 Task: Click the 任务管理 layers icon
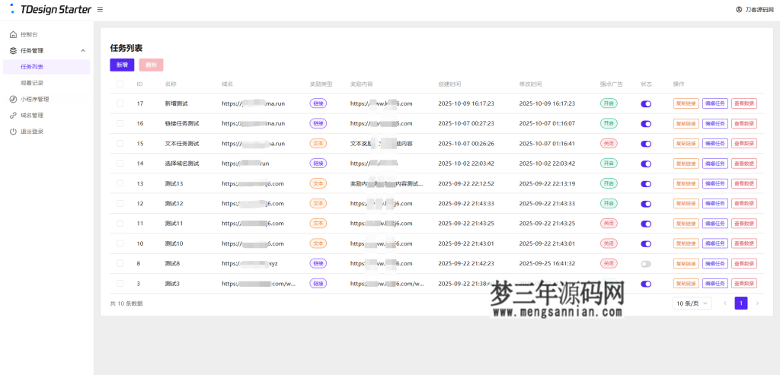pyautogui.click(x=13, y=51)
